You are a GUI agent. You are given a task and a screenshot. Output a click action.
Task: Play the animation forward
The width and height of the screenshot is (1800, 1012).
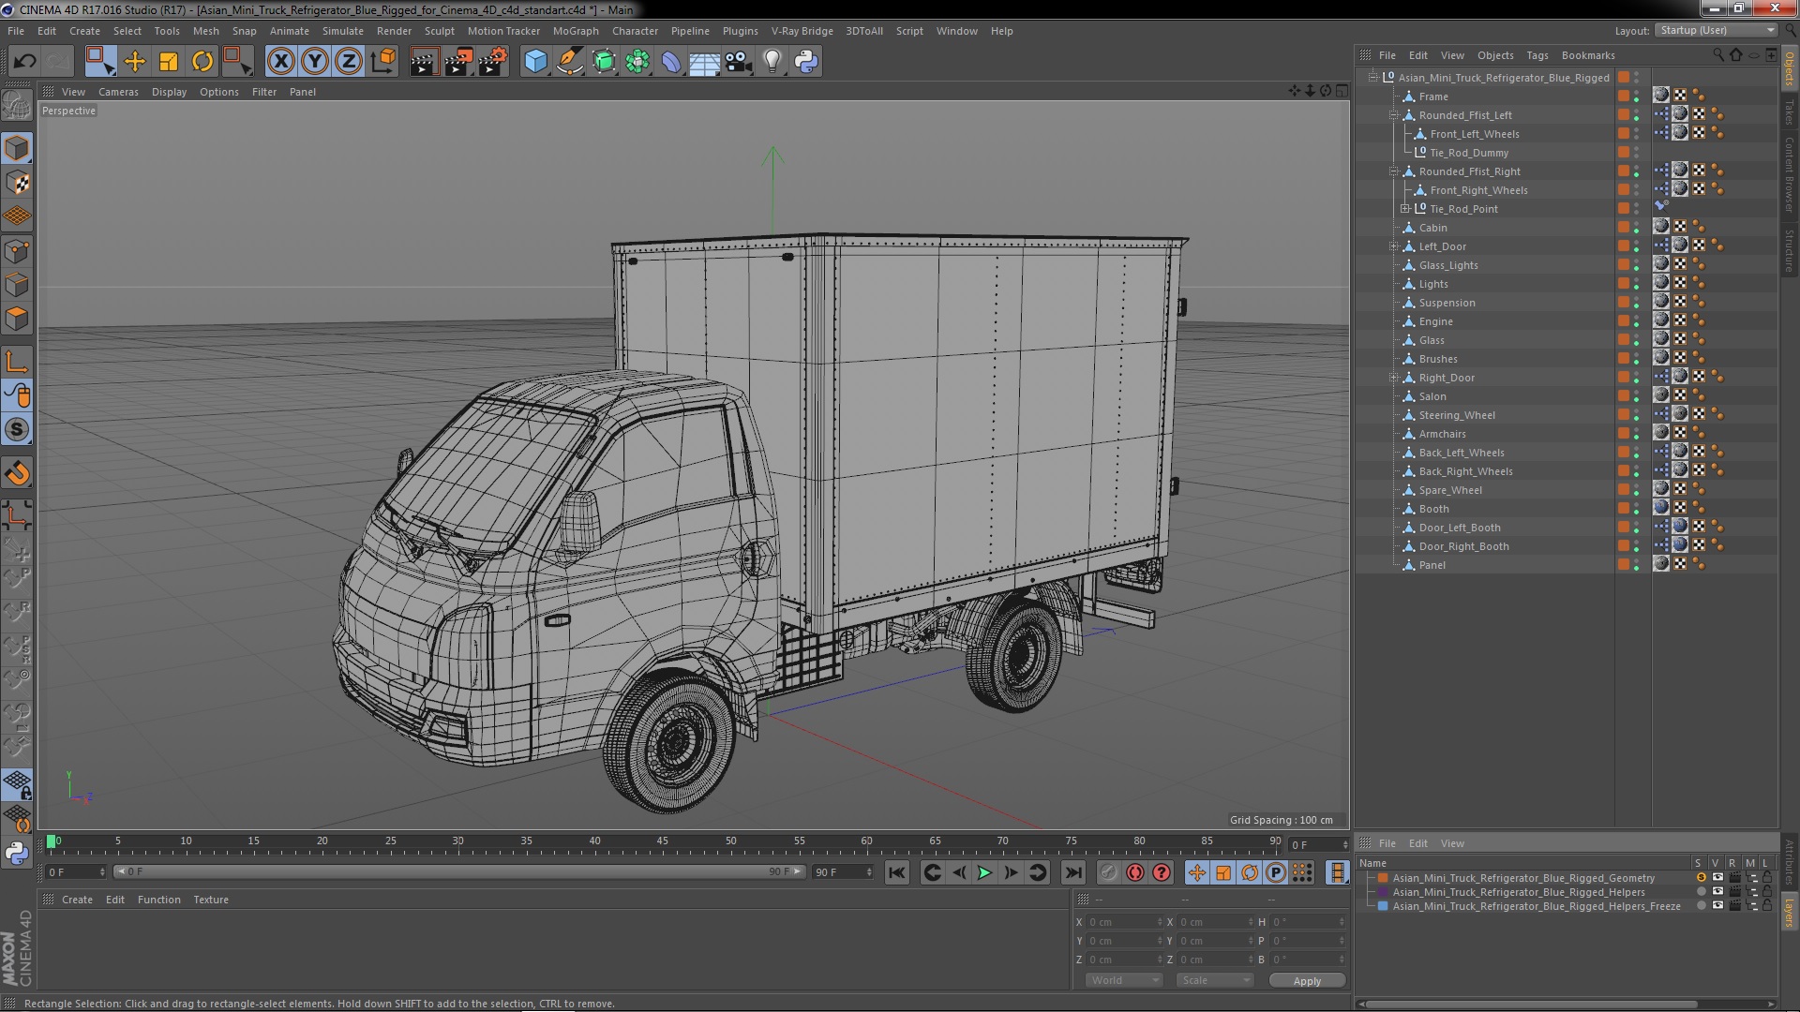(x=984, y=872)
